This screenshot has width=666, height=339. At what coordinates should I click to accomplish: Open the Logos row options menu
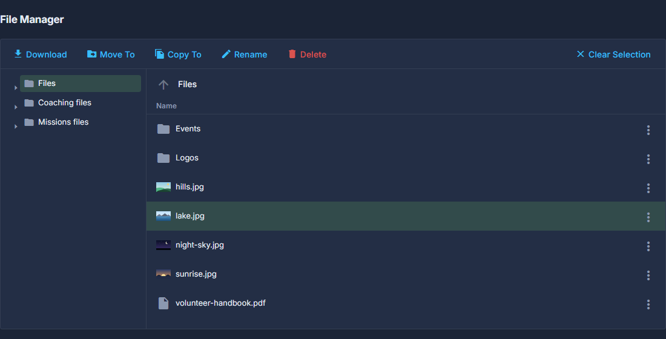tap(648, 159)
